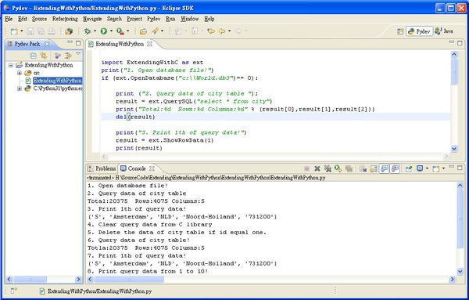469x300 pixels.
Task: Switch to the Pydev perspective button
Action: click(419, 31)
